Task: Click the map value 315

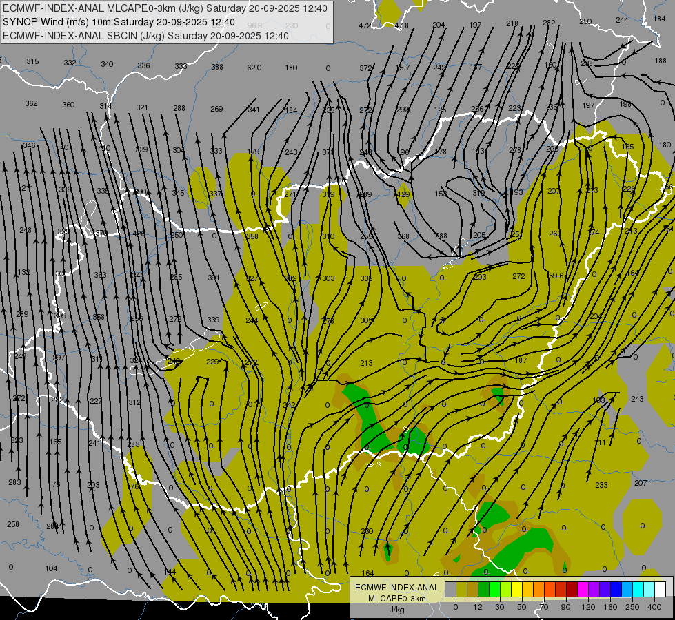Action: [x=32, y=61]
